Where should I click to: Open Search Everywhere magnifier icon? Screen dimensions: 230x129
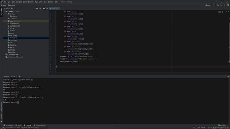pos(228,5)
